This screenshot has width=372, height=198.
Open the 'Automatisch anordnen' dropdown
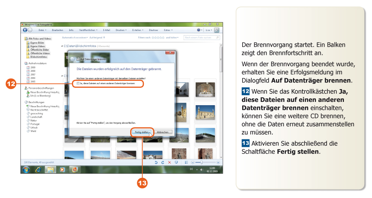(x=74, y=38)
